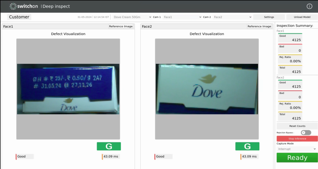Toggle the Rejection Bypass switch

click(306, 133)
